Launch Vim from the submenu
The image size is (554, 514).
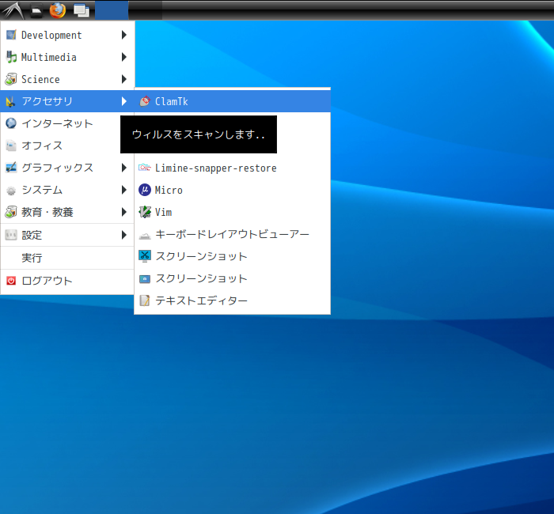233,212
